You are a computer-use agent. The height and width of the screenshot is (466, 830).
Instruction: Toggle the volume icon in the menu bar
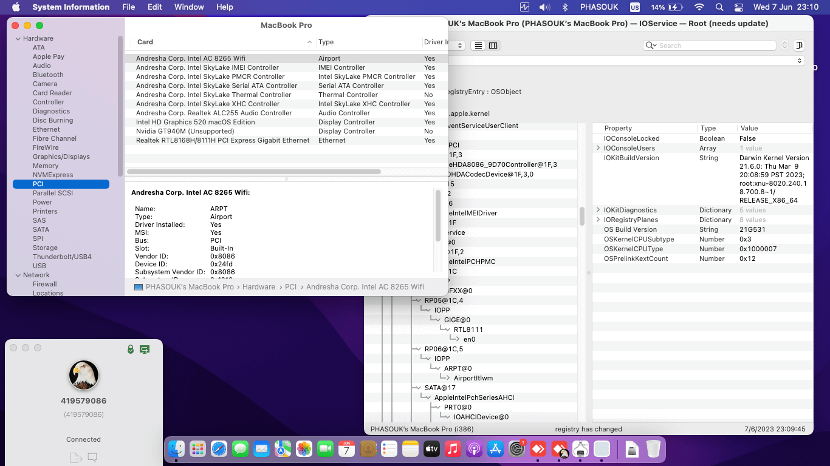point(544,7)
